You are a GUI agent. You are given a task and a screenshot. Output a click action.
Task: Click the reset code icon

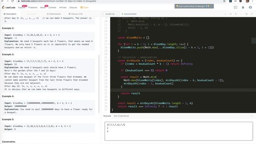coord(236,14)
